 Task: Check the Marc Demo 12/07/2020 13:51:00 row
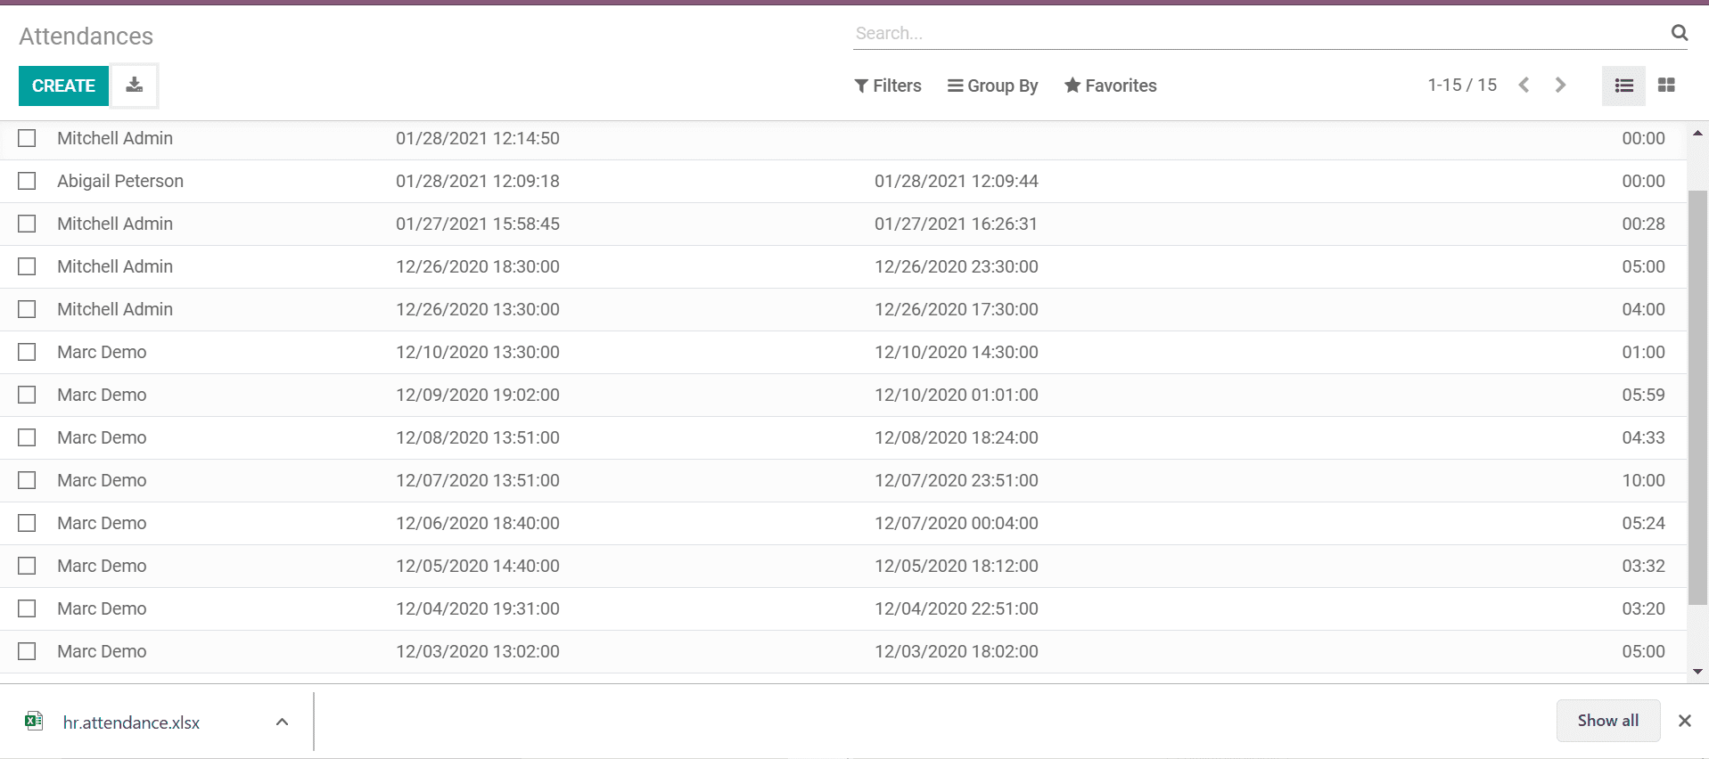[x=28, y=480]
